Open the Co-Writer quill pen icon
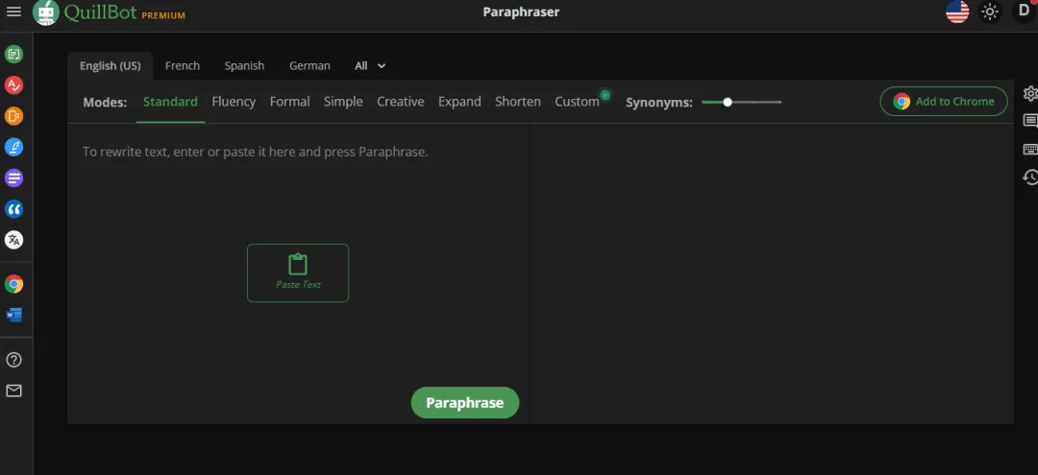 pyautogui.click(x=13, y=147)
